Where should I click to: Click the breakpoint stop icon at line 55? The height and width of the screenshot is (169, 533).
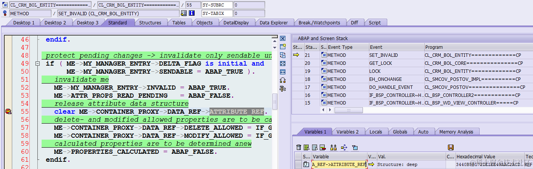coord(8,111)
